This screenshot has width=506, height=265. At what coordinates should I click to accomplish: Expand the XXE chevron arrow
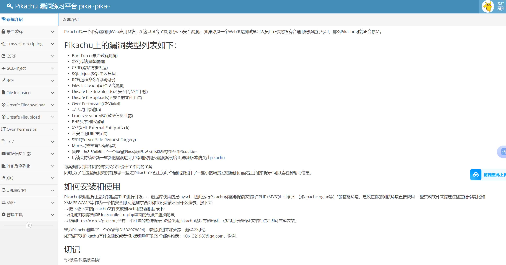pyautogui.click(x=52, y=178)
